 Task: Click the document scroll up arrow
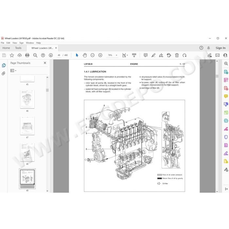pos(217,61)
